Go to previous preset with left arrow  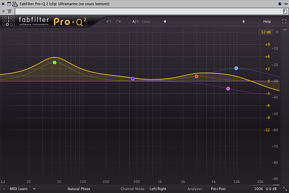click(x=165, y=21)
